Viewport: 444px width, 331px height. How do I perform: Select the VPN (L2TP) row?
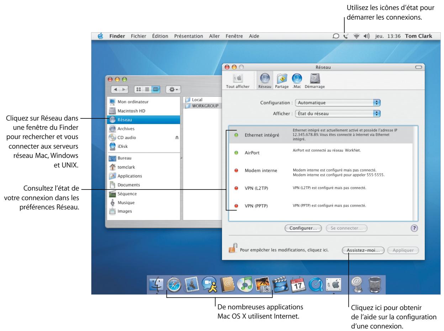pyautogui.click(x=321, y=188)
